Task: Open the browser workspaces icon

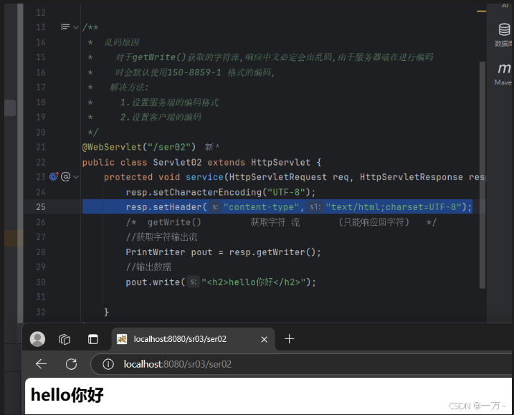Action: click(x=65, y=339)
